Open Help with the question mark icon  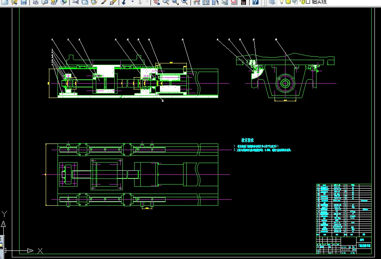point(255,2)
